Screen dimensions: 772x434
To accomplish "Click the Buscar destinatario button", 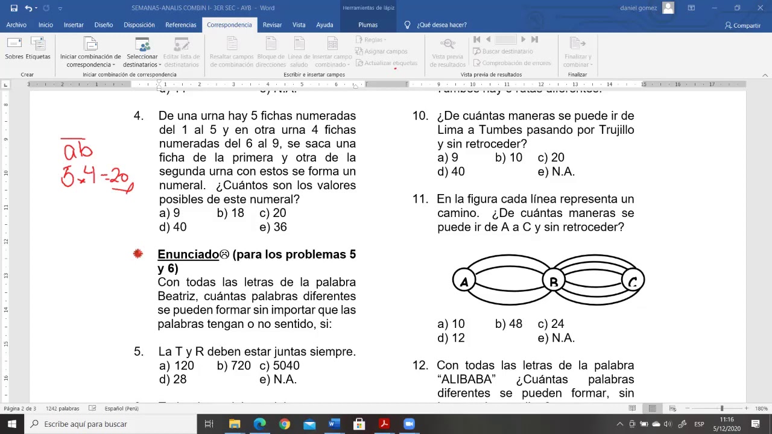I will 503,51.
